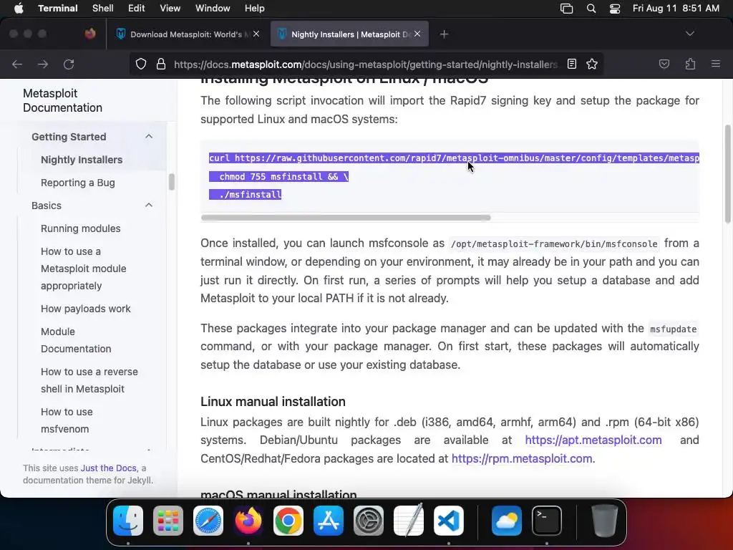The height and width of the screenshot is (550, 733).
Task: Bookmark this page with star
Action: point(592,64)
